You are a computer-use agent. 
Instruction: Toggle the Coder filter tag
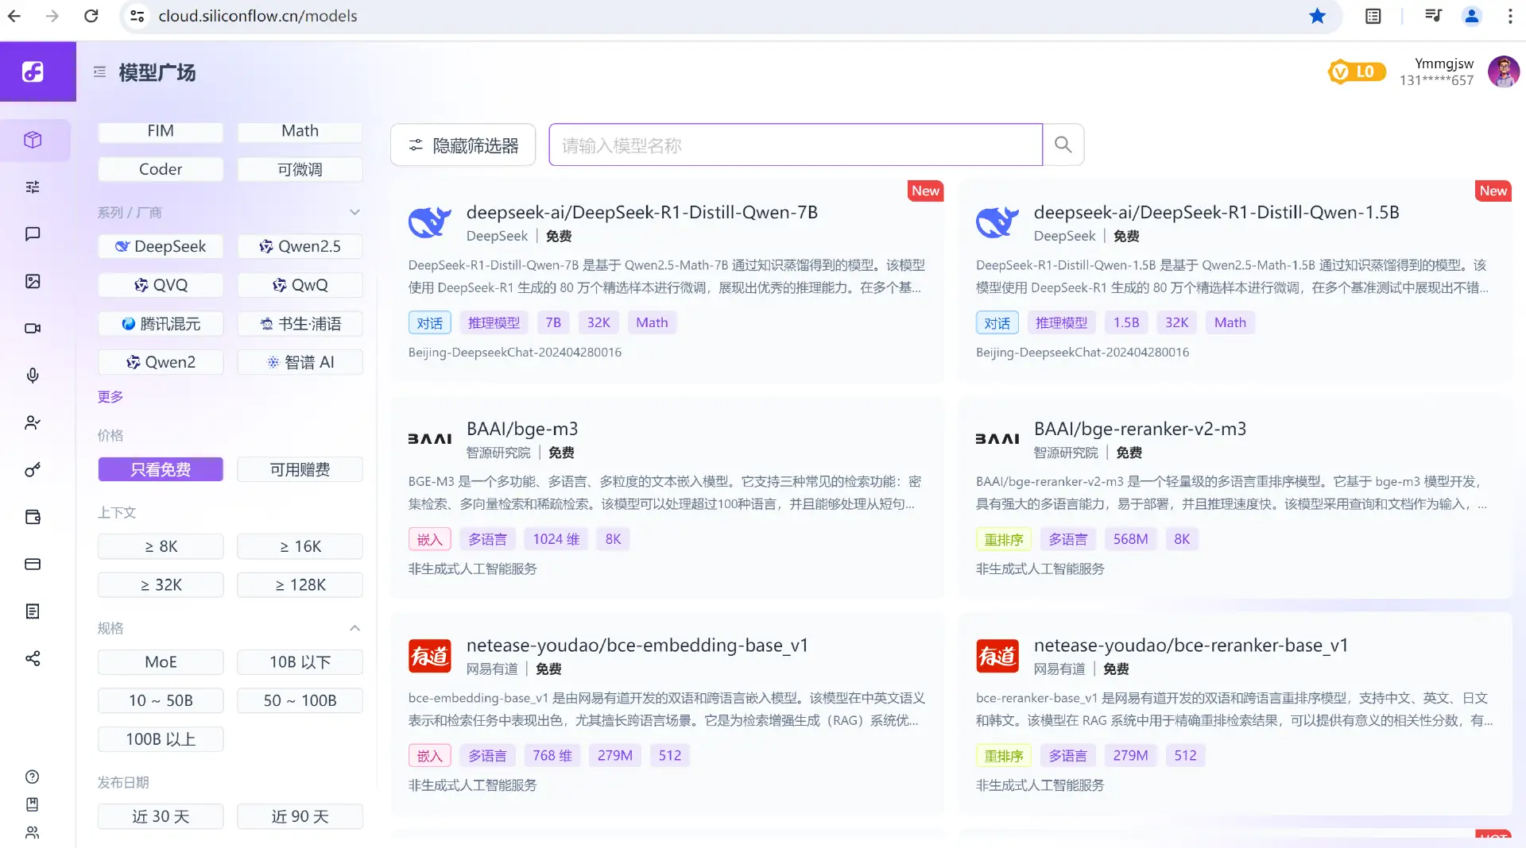(161, 169)
